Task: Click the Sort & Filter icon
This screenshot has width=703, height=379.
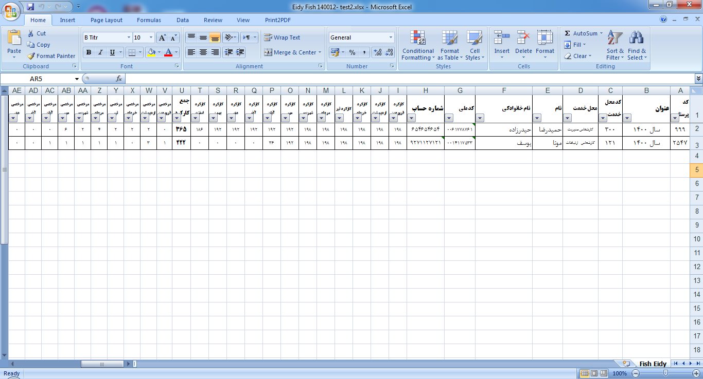Action: click(614, 39)
